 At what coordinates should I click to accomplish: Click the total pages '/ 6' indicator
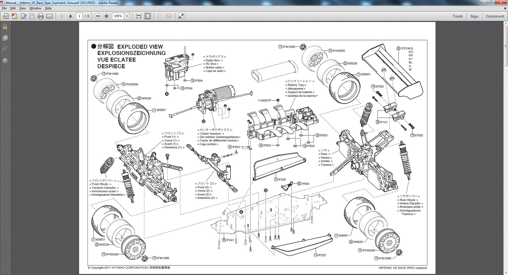(x=87, y=16)
